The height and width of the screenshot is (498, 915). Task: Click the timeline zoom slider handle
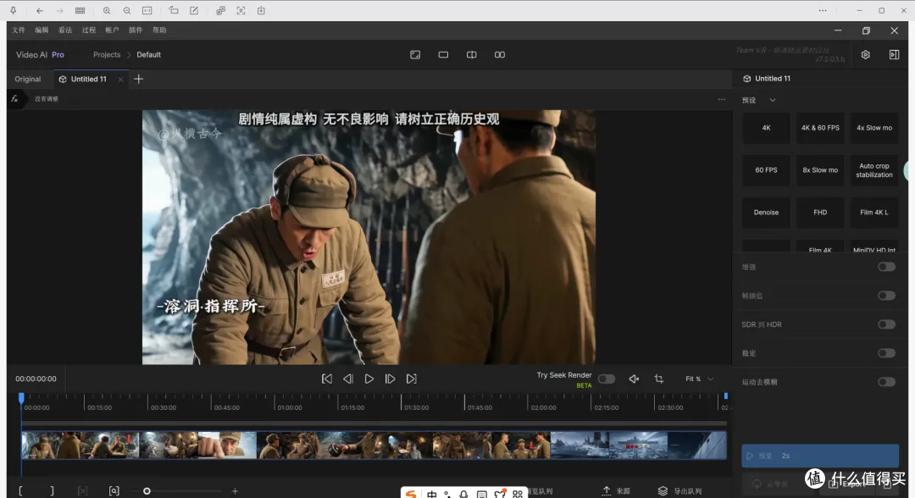(x=147, y=491)
